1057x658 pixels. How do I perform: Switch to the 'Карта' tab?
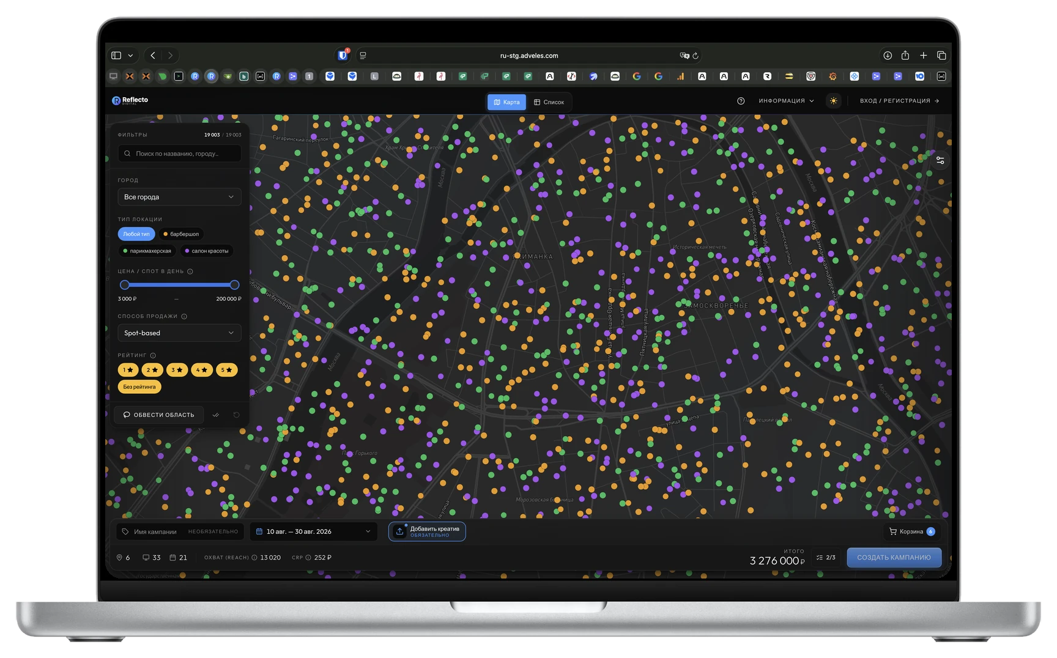(506, 102)
